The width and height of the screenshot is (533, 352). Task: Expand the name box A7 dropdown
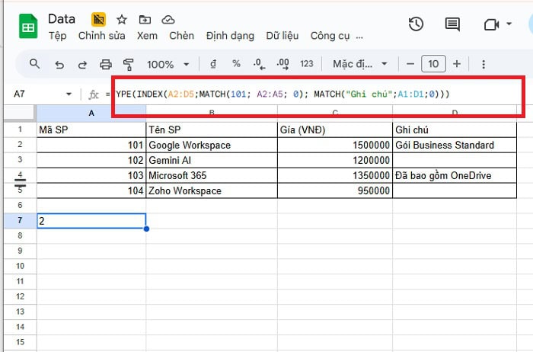coord(69,94)
